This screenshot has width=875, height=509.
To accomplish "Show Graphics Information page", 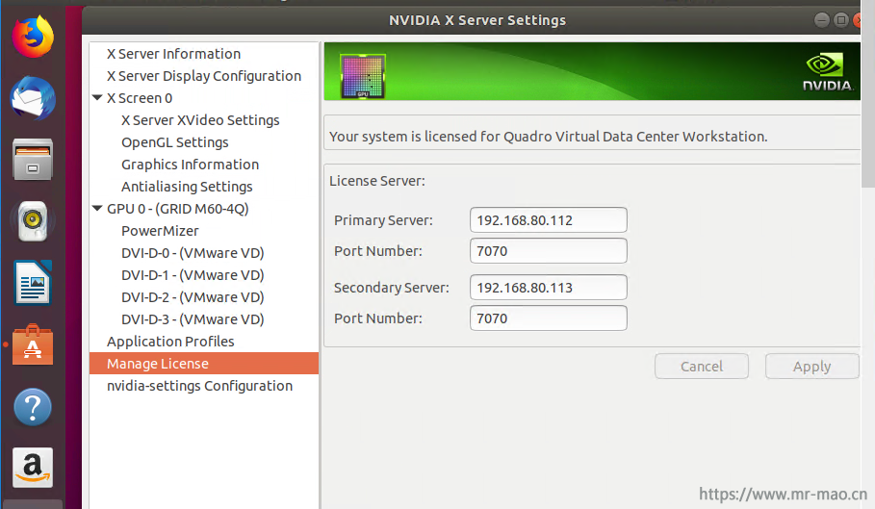I will (x=190, y=165).
